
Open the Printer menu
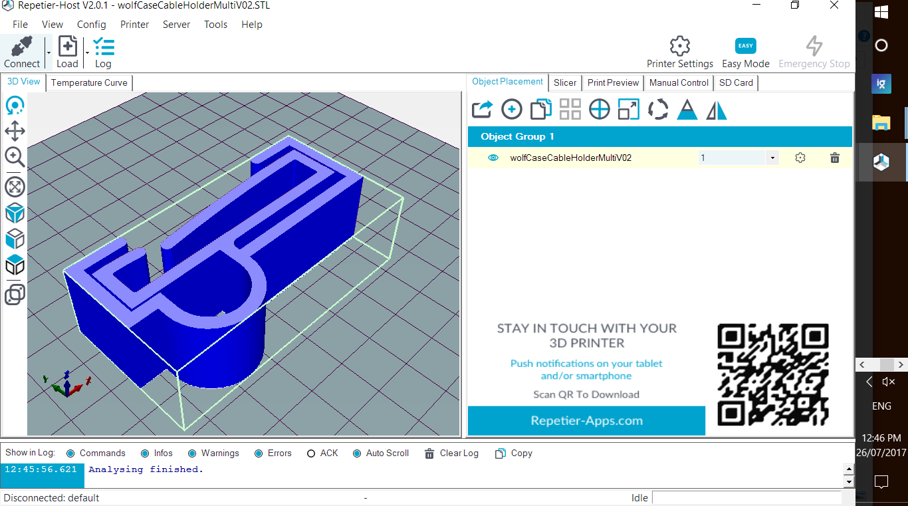click(x=134, y=25)
